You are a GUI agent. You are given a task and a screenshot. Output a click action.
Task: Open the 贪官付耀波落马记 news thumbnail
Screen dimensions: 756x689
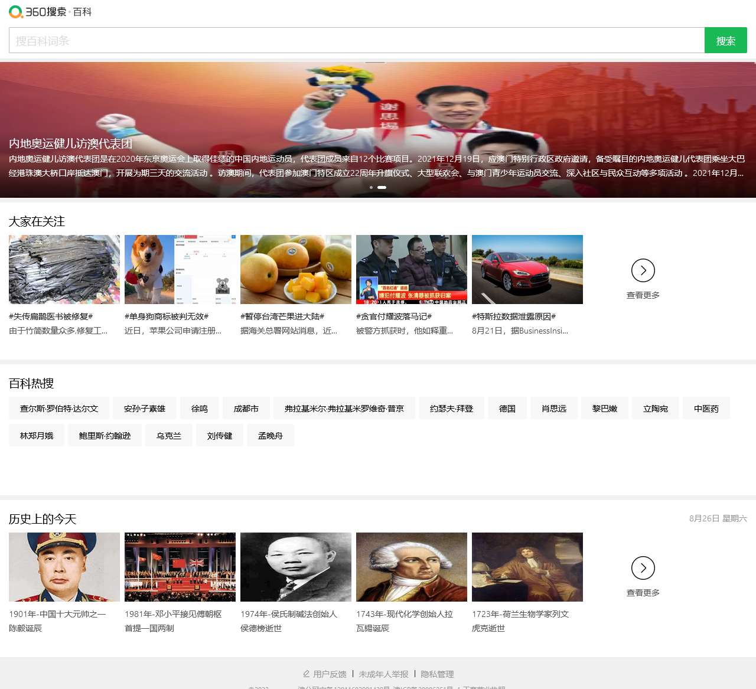coord(412,270)
